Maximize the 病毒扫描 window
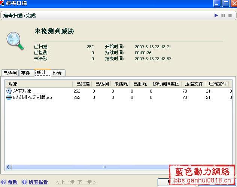This screenshot has width=237, height=187. 226,3
